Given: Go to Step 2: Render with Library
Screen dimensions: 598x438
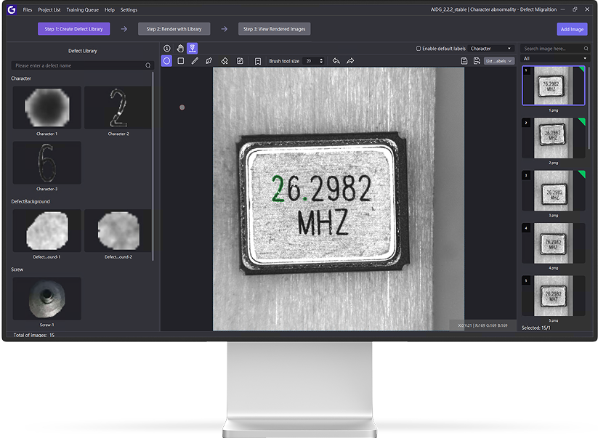Looking at the screenshot, I should pos(174,29).
